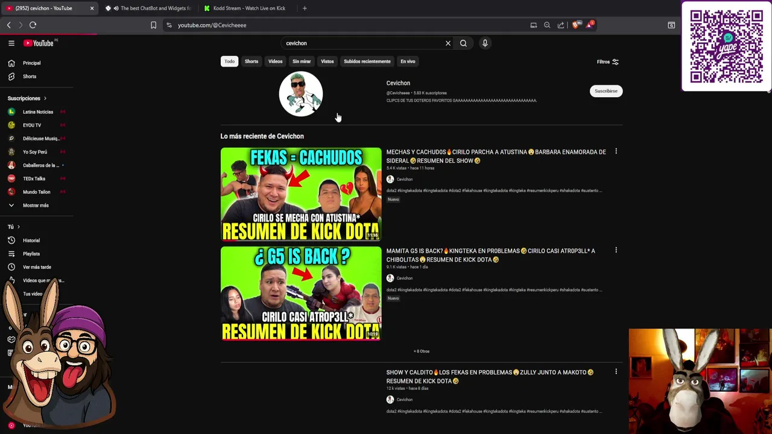
Task: Reload the page in browser
Action: [33, 25]
